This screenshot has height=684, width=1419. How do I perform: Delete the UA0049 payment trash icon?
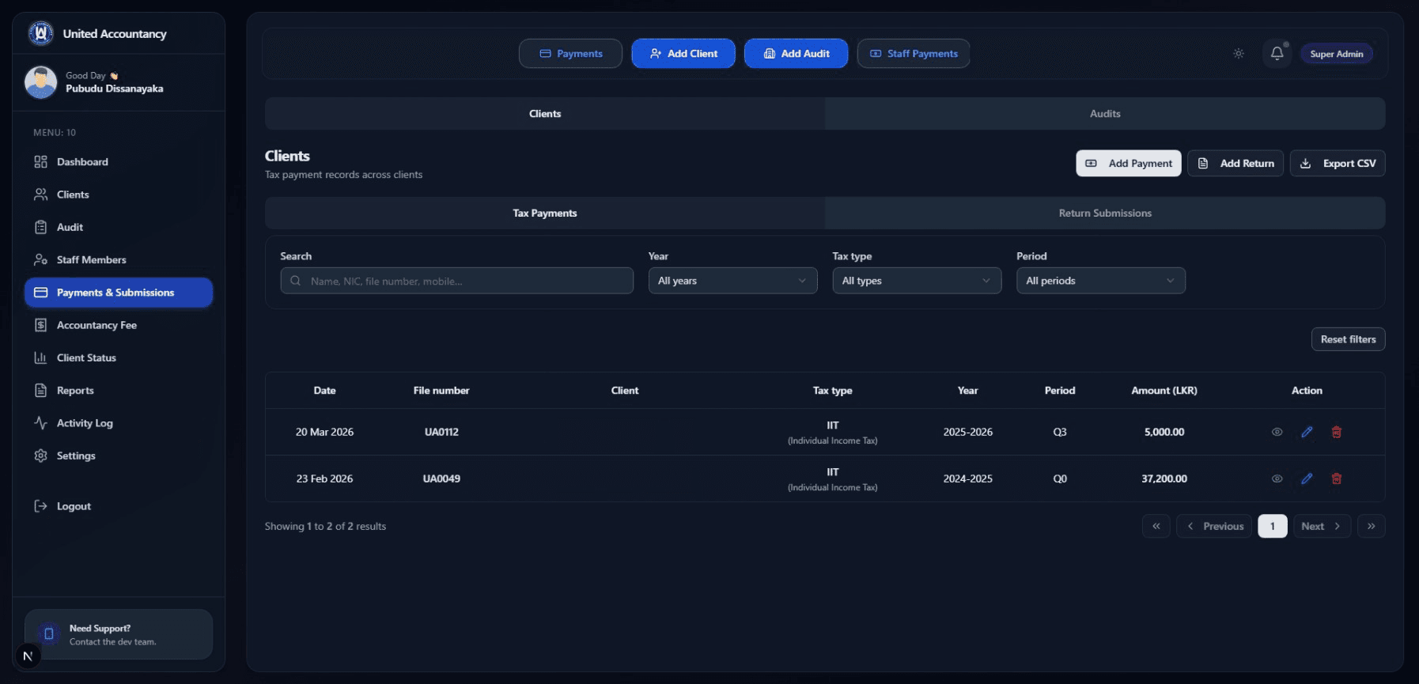click(1336, 478)
